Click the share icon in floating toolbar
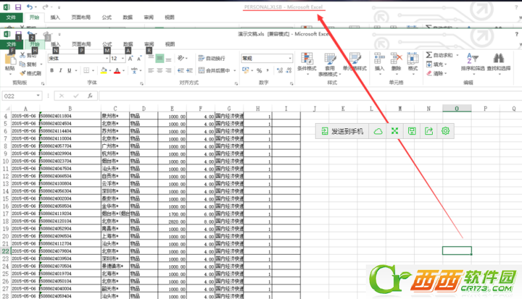 429,131
